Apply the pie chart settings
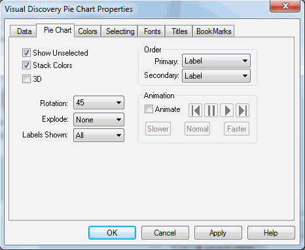 [x=218, y=233]
